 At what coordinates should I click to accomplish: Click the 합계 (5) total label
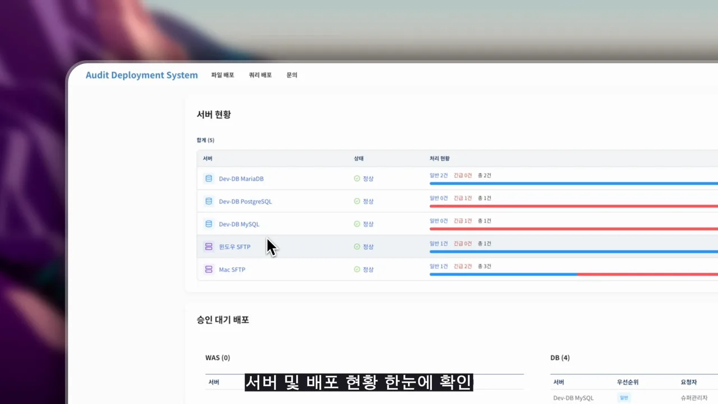tap(205, 140)
